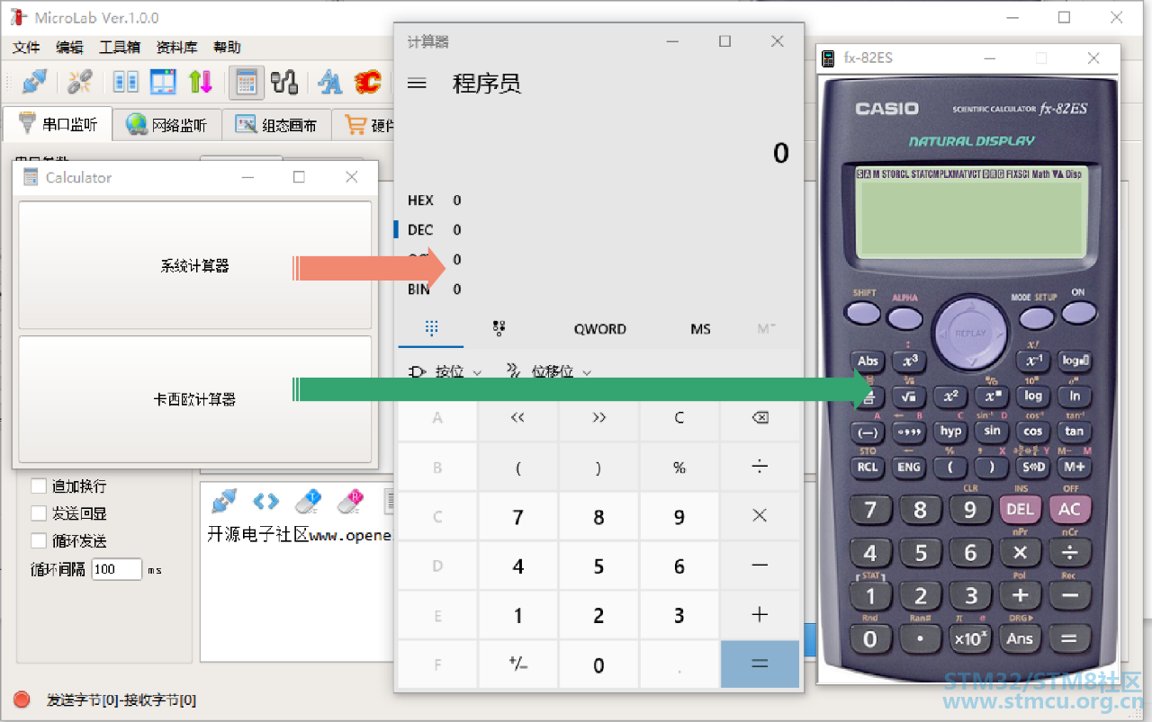
Task: Click the 7 key in Windows calculator
Action: click(x=517, y=516)
